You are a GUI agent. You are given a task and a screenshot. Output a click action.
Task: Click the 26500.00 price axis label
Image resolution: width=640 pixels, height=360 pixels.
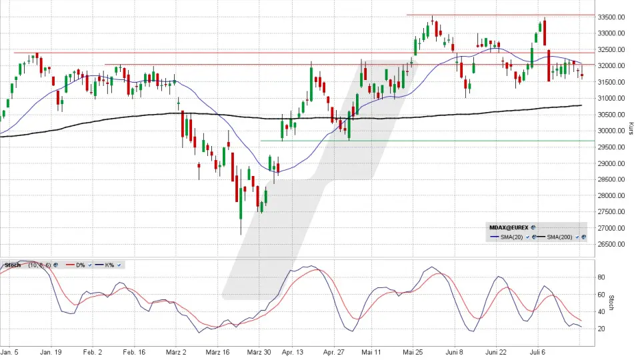[x=611, y=244]
